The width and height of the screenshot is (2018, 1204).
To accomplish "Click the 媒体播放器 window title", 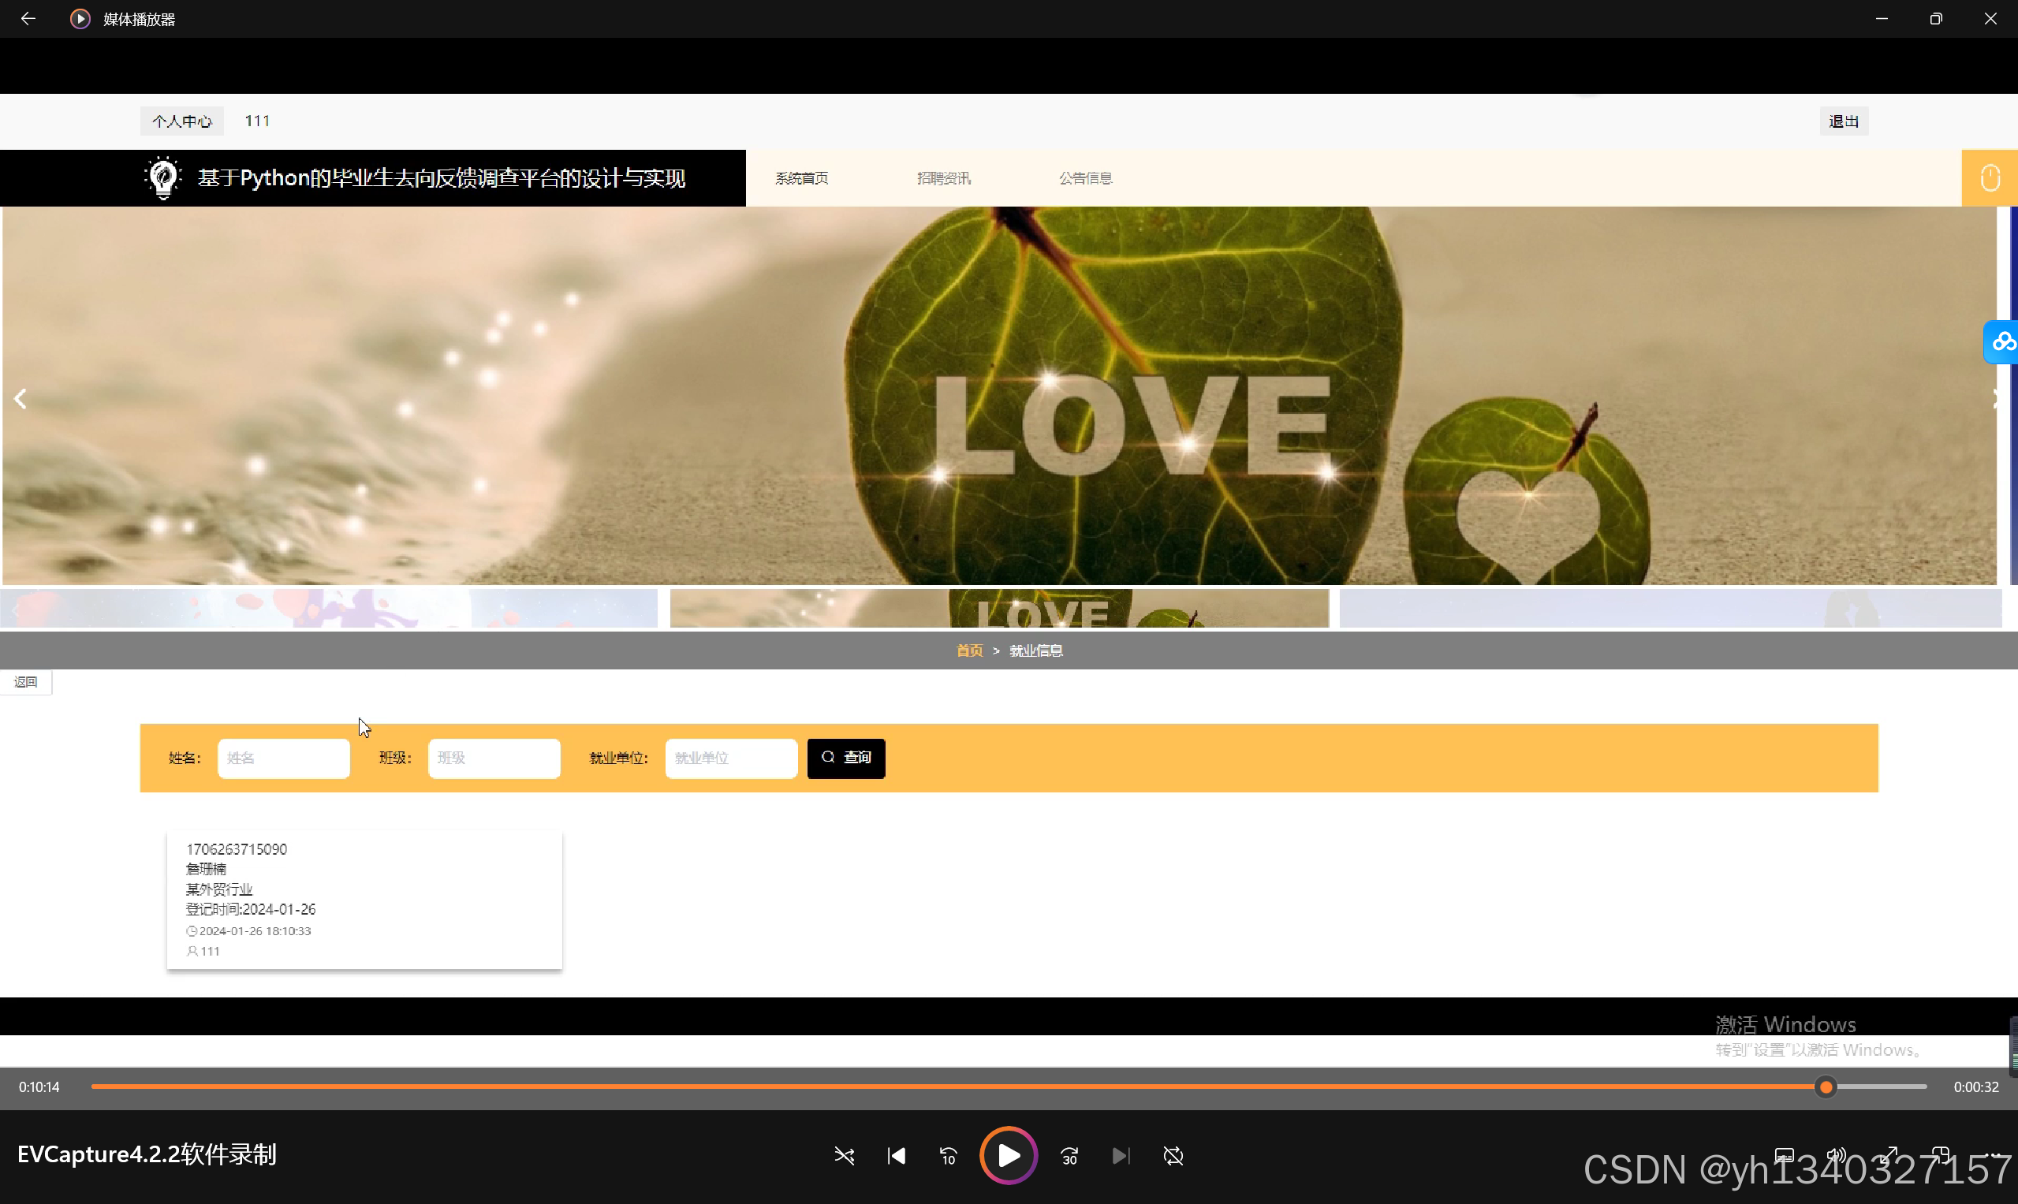I will click(x=140, y=20).
